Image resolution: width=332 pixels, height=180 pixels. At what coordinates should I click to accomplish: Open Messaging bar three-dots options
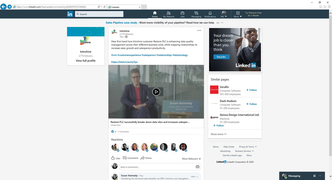320,176
